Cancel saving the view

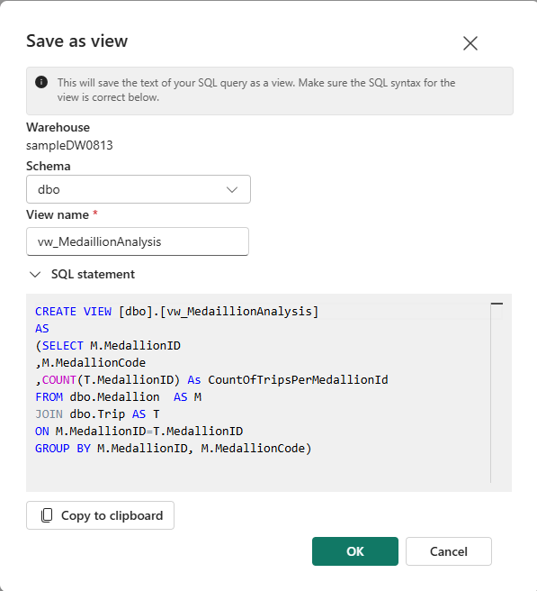(x=449, y=551)
